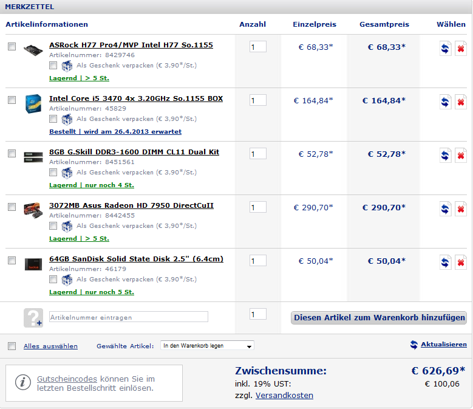Image resolution: width=473 pixels, height=409 pixels.
Task: Click the Aktualisieren link
Action: (444, 345)
